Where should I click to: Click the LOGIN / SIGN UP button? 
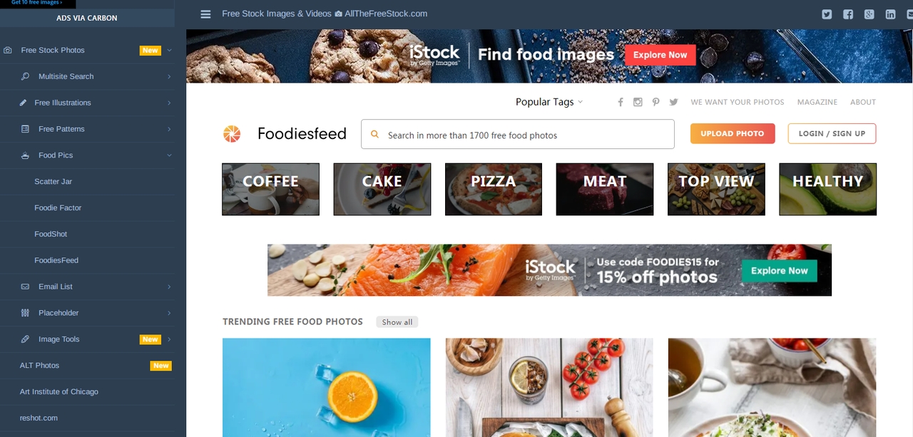tap(832, 133)
